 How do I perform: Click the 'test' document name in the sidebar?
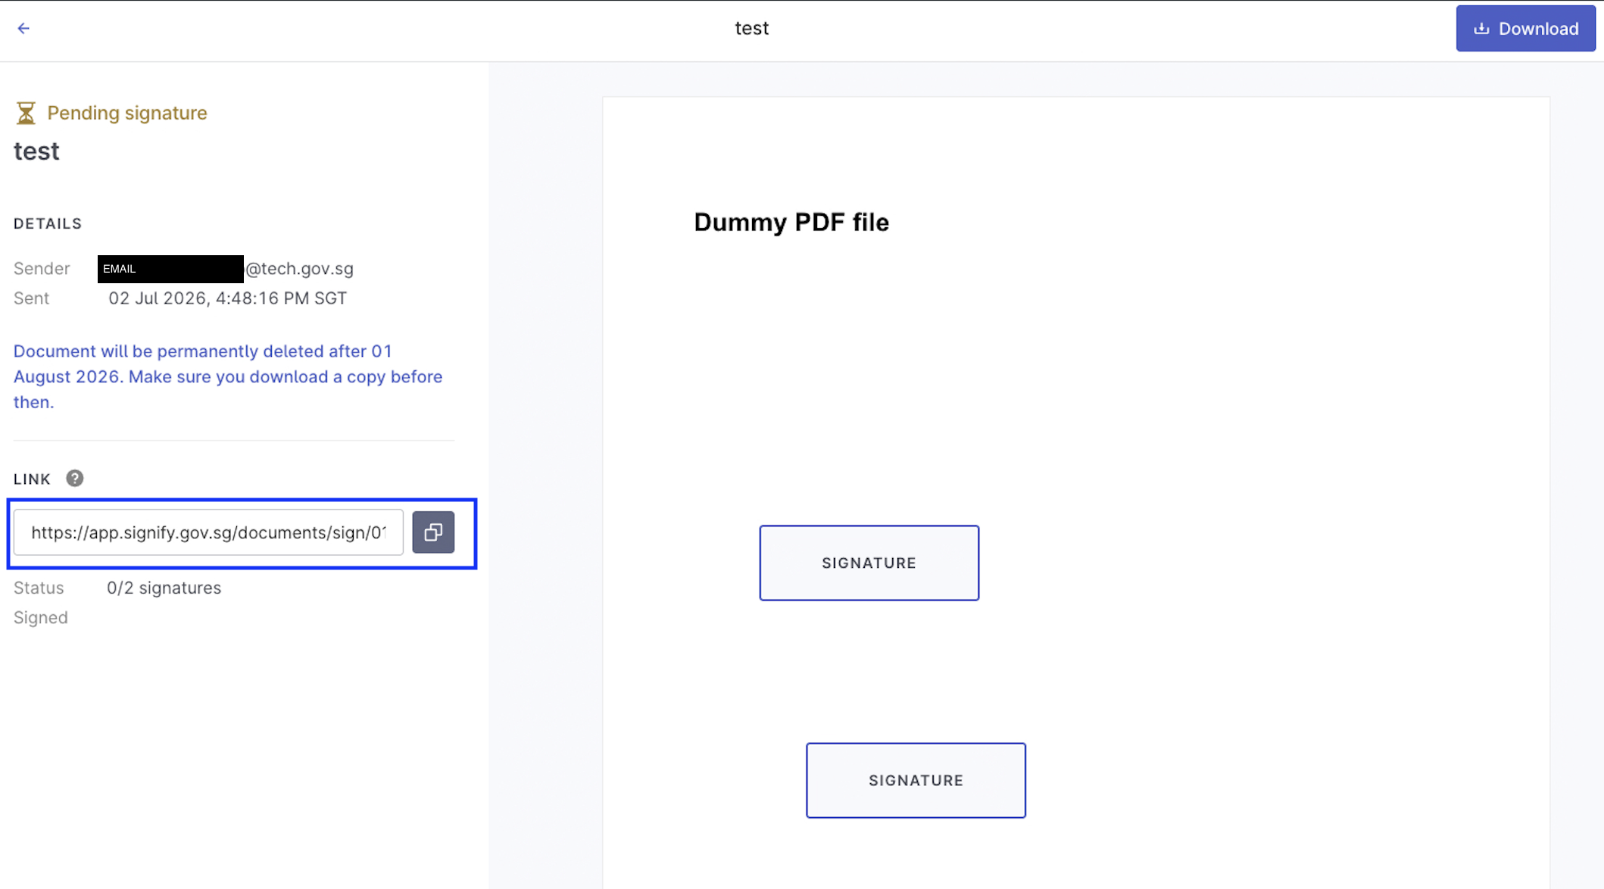(x=36, y=151)
